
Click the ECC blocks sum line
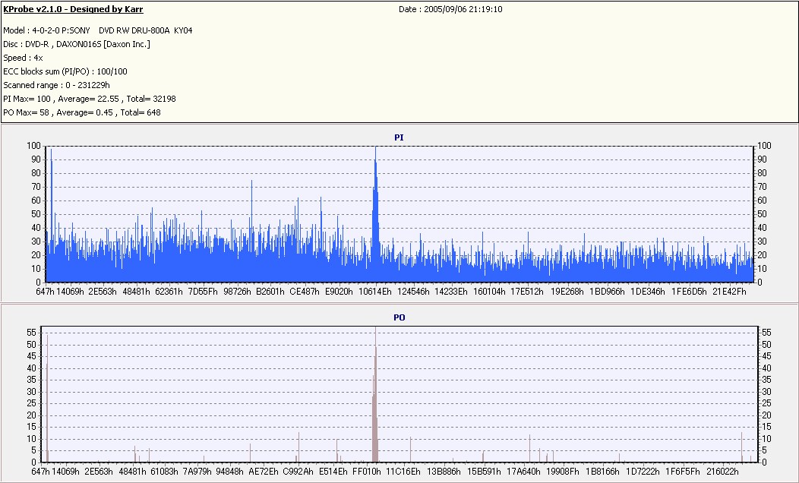[65, 72]
